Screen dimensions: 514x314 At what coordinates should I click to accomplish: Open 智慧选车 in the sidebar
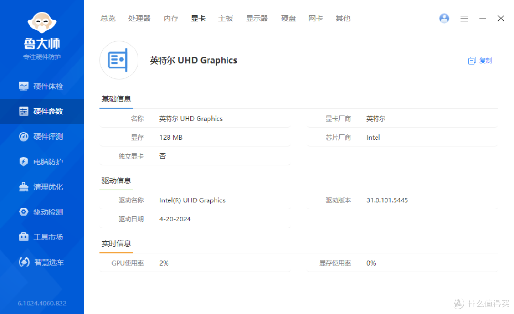[41, 262]
